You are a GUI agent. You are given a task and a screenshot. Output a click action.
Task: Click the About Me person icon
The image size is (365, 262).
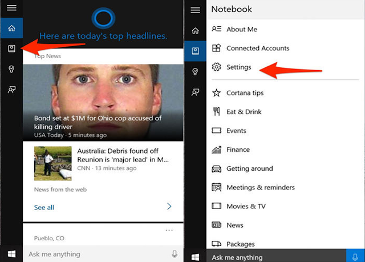click(216, 29)
